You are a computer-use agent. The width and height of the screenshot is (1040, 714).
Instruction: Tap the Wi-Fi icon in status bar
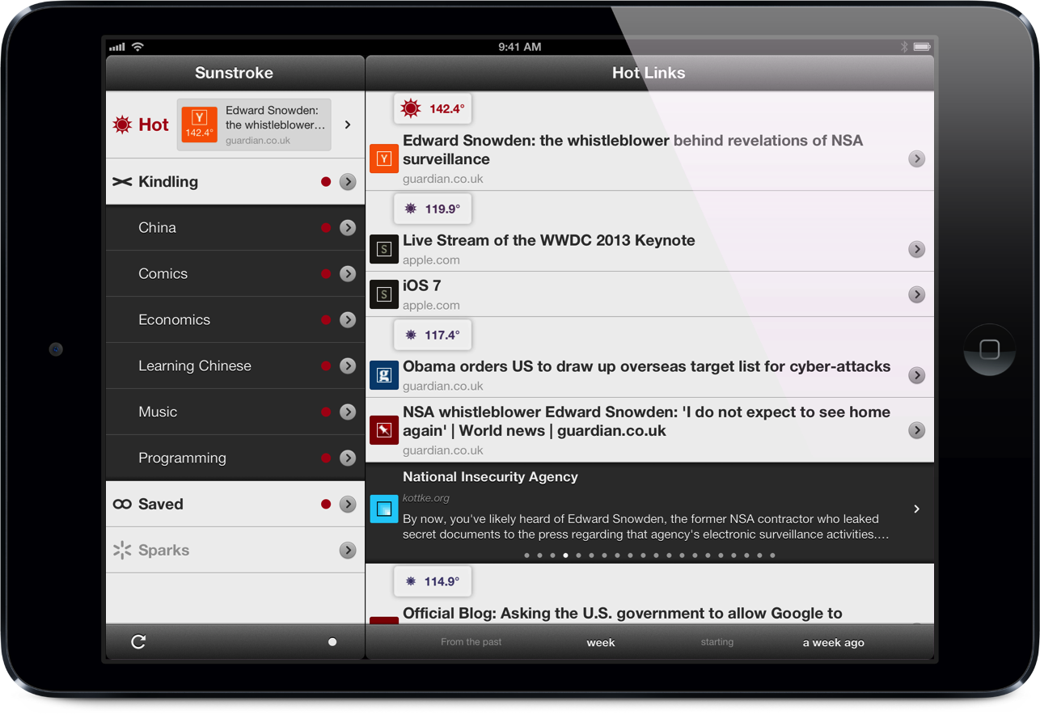137,47
